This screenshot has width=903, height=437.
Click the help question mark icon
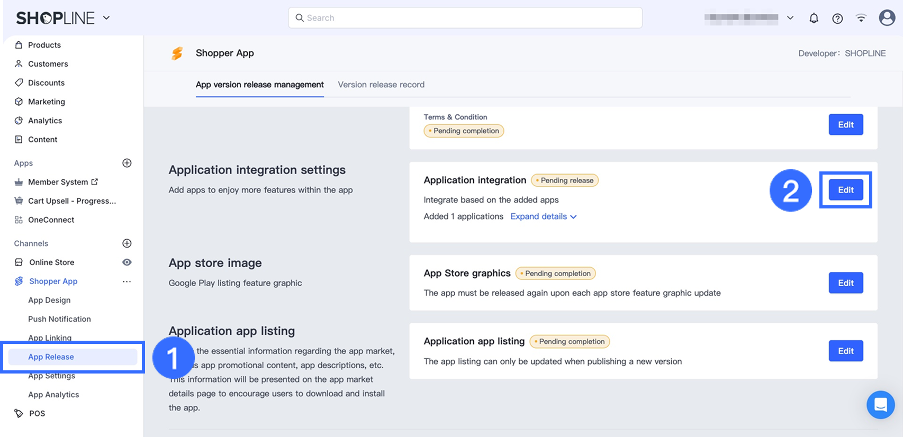coord(837,19)
